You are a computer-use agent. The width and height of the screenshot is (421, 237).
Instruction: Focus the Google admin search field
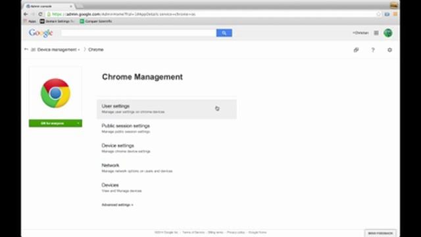click(x=139, y=33)
